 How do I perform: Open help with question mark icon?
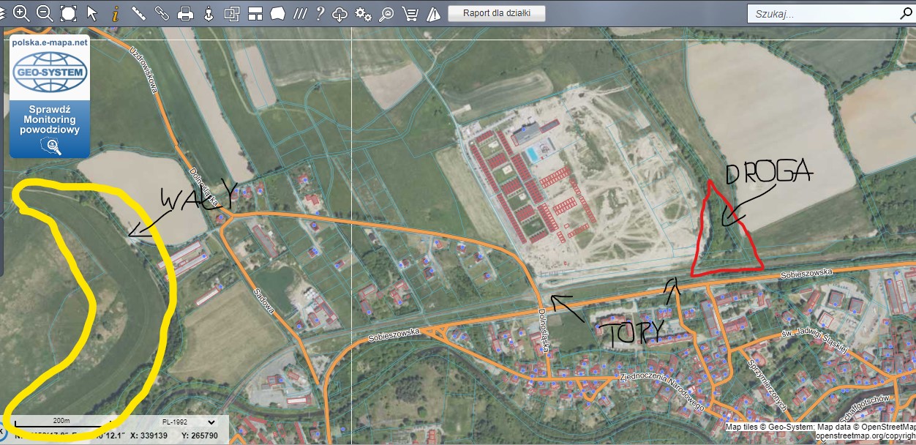point(320,13)
